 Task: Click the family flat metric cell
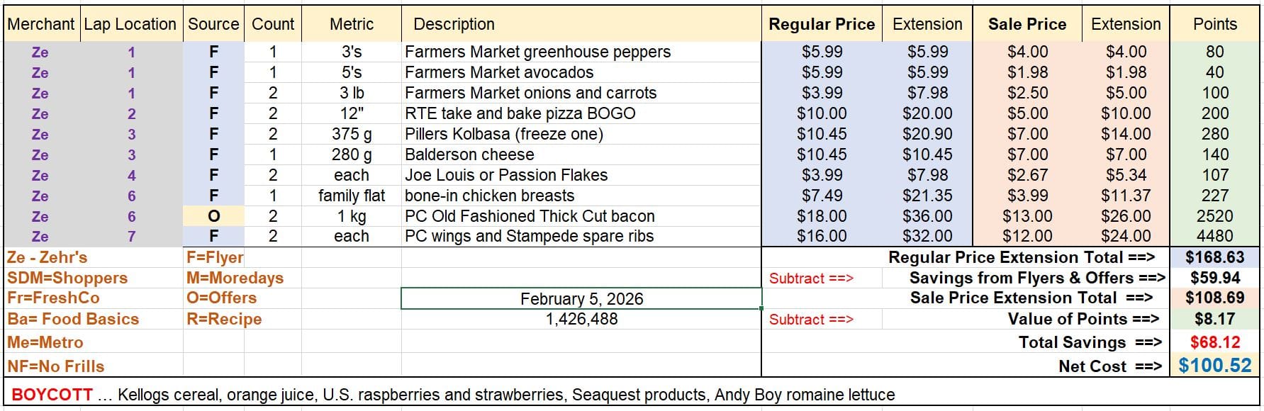pos(352,196)
